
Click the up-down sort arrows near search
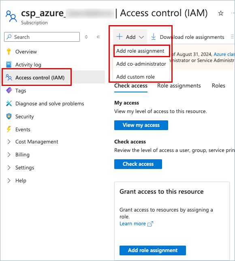[x=86, y=37]
